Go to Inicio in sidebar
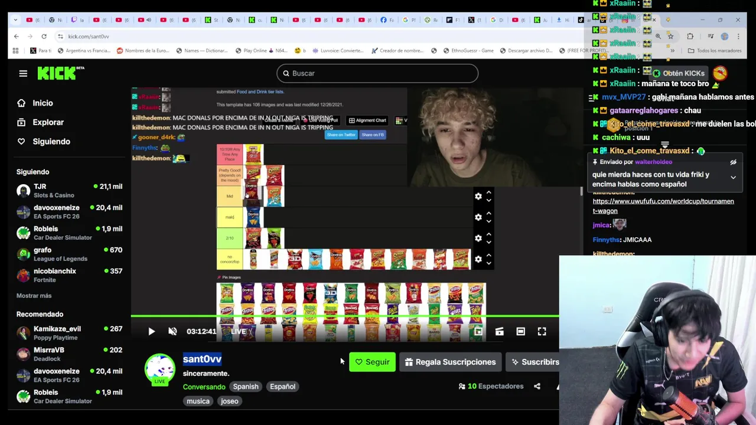Viewport: 756px width, 425px height. pyautogui.click(x=35, y=103)
